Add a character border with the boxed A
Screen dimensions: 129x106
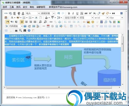pos(82,13)
